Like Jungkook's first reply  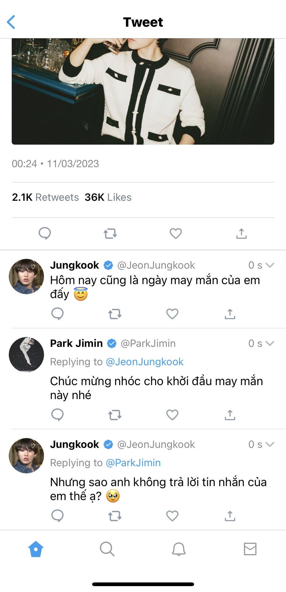click(x=172, y=314)
